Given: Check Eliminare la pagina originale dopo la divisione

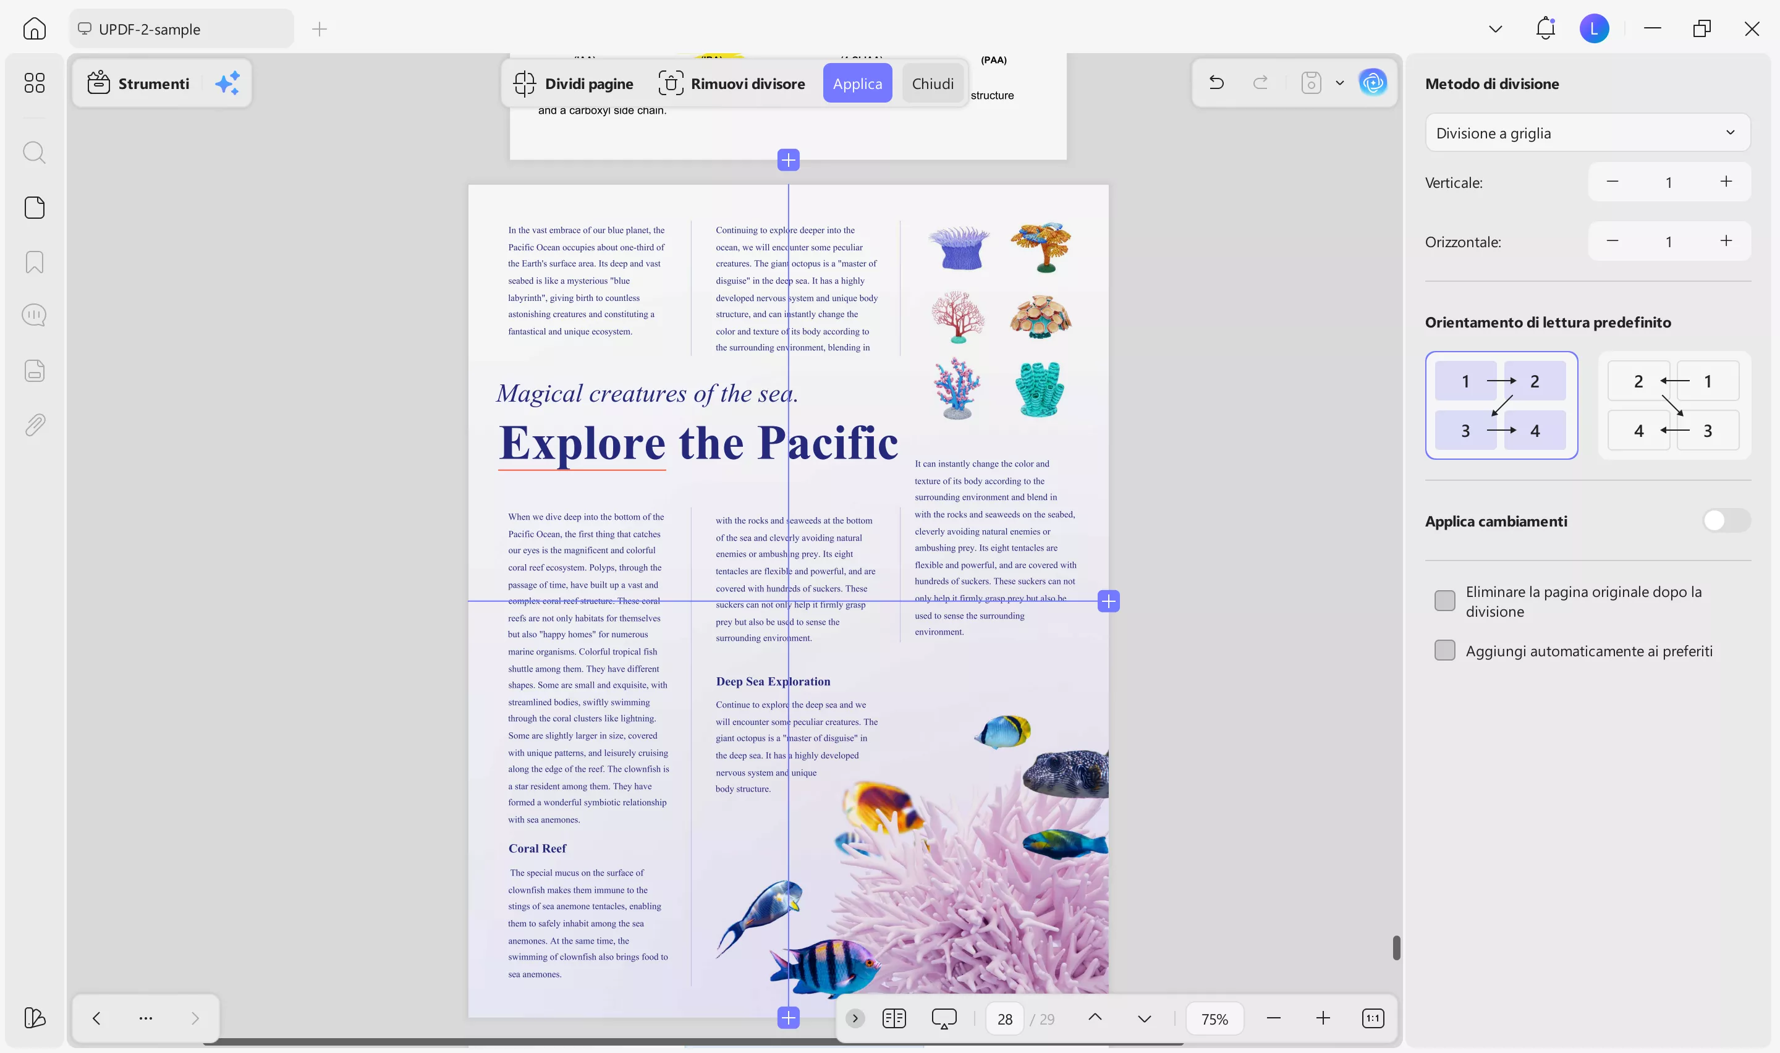Looking at the screenshot, I should point(1444,599).
